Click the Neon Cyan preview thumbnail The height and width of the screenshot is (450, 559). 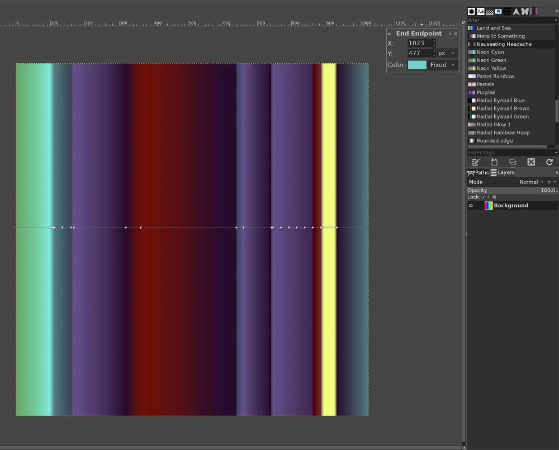472,52
